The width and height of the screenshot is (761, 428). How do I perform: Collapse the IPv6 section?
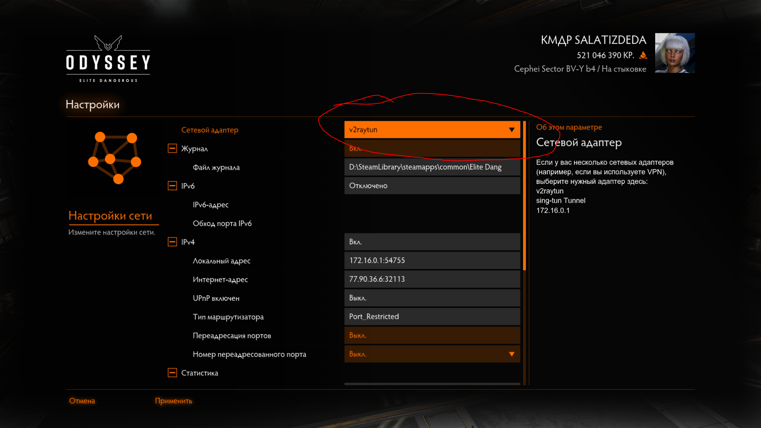172,185
